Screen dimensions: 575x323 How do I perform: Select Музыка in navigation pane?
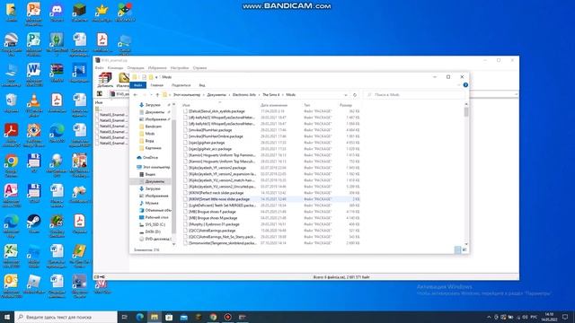152,203
